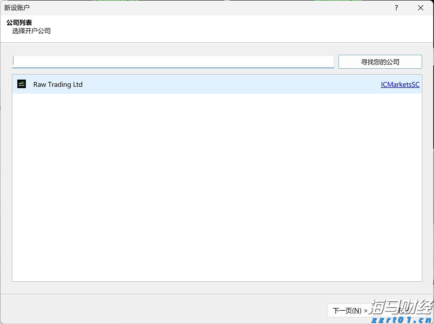434x324 pixels.
Task: Click the IC Markets logo icon
Action: pos(22,84)
